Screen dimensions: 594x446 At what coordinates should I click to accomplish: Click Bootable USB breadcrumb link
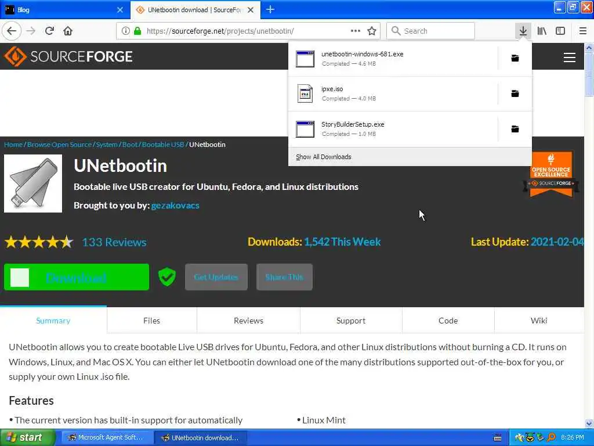tap(163, 145)
